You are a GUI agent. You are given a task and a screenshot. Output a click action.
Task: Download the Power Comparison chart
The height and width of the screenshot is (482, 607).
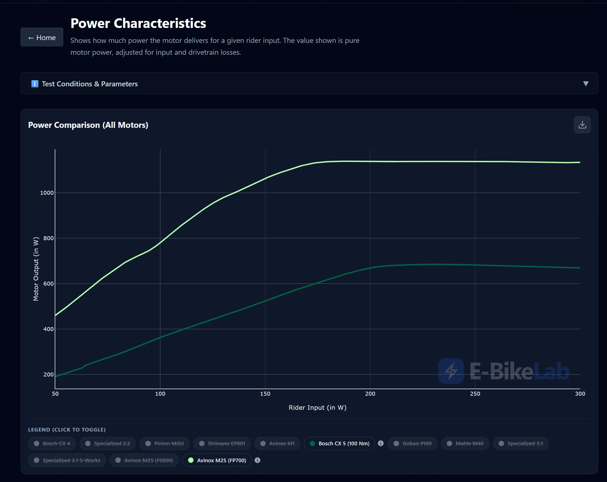(582, 125)
